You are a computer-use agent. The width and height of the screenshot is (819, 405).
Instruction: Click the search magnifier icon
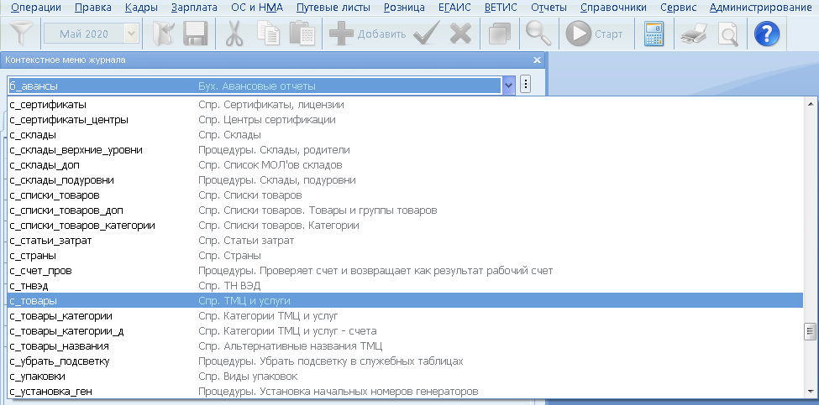(538, 34)
